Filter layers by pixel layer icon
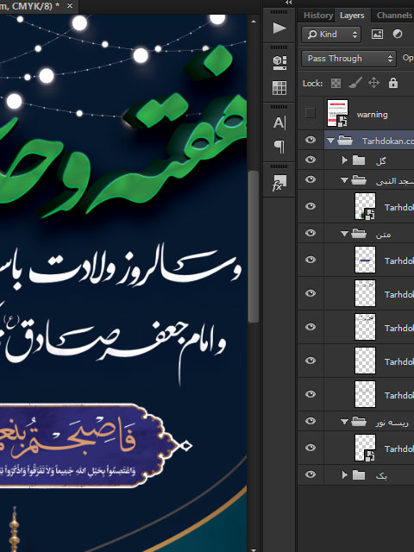Screen dimensions: 414x552 tap(377, 34)
